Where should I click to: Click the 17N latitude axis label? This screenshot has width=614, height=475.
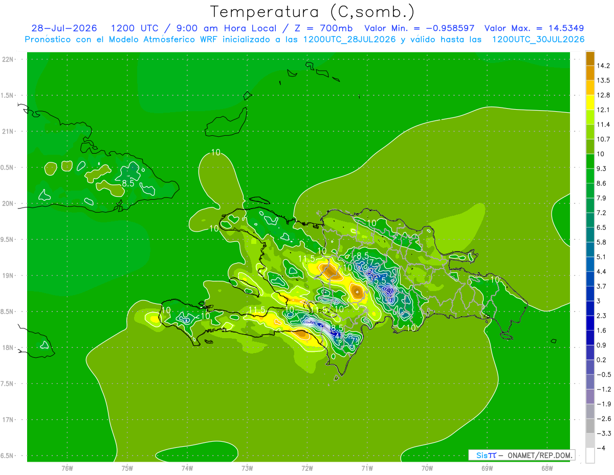pos(8,420)
